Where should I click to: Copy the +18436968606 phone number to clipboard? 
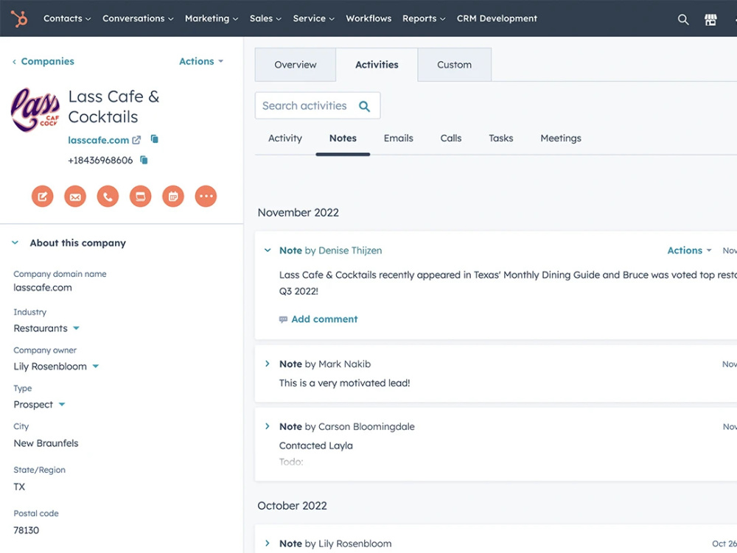[144, 160]
